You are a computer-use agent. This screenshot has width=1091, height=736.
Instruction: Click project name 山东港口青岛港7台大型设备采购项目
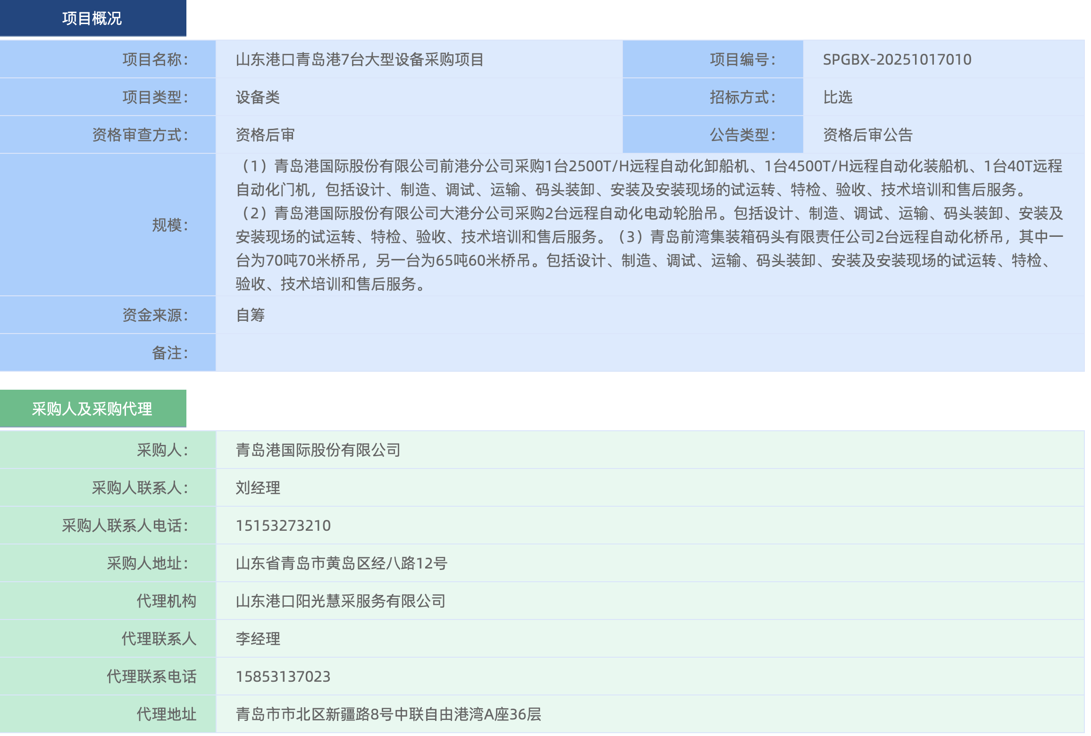click(360, 59)
